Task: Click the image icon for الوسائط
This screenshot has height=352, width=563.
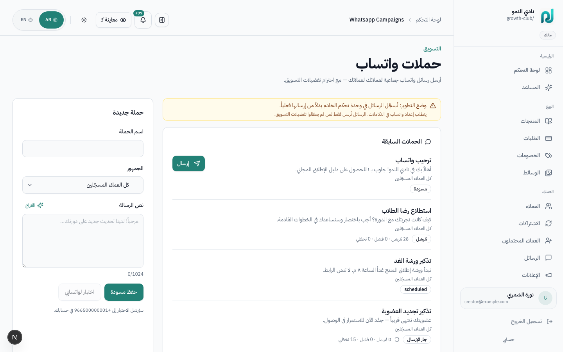Action: pyautogui.click(x=549, y=173)
